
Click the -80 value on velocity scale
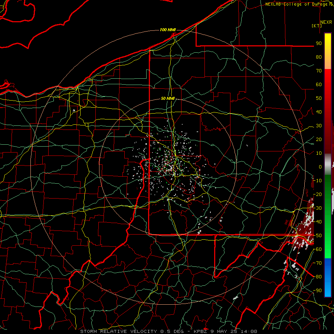(x=317, y=277)
